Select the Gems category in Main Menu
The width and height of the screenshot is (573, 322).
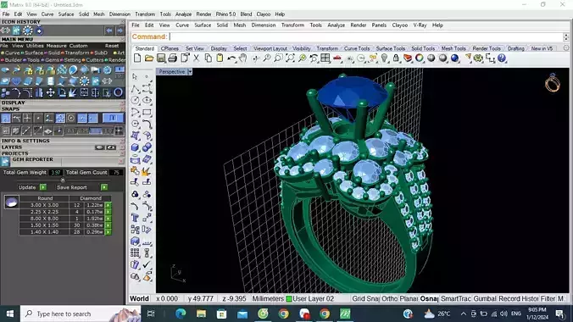(x=53, y=60)
